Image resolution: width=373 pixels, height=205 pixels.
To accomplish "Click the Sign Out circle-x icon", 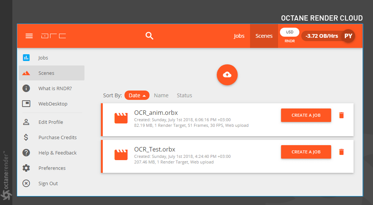I will pyautogui.click(x=26, y=183).
